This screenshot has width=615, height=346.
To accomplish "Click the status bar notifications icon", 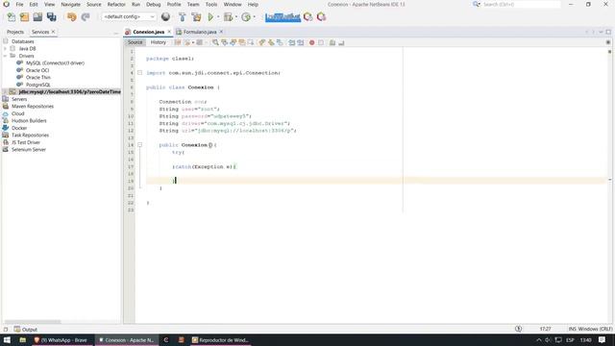I will point(518,329).
